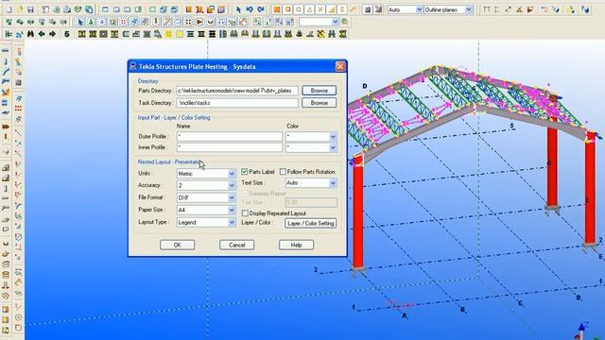The height and width of the screenshot is (340, 605).
Task: Click Browse next to Task Directory
Action: point(320,103)
